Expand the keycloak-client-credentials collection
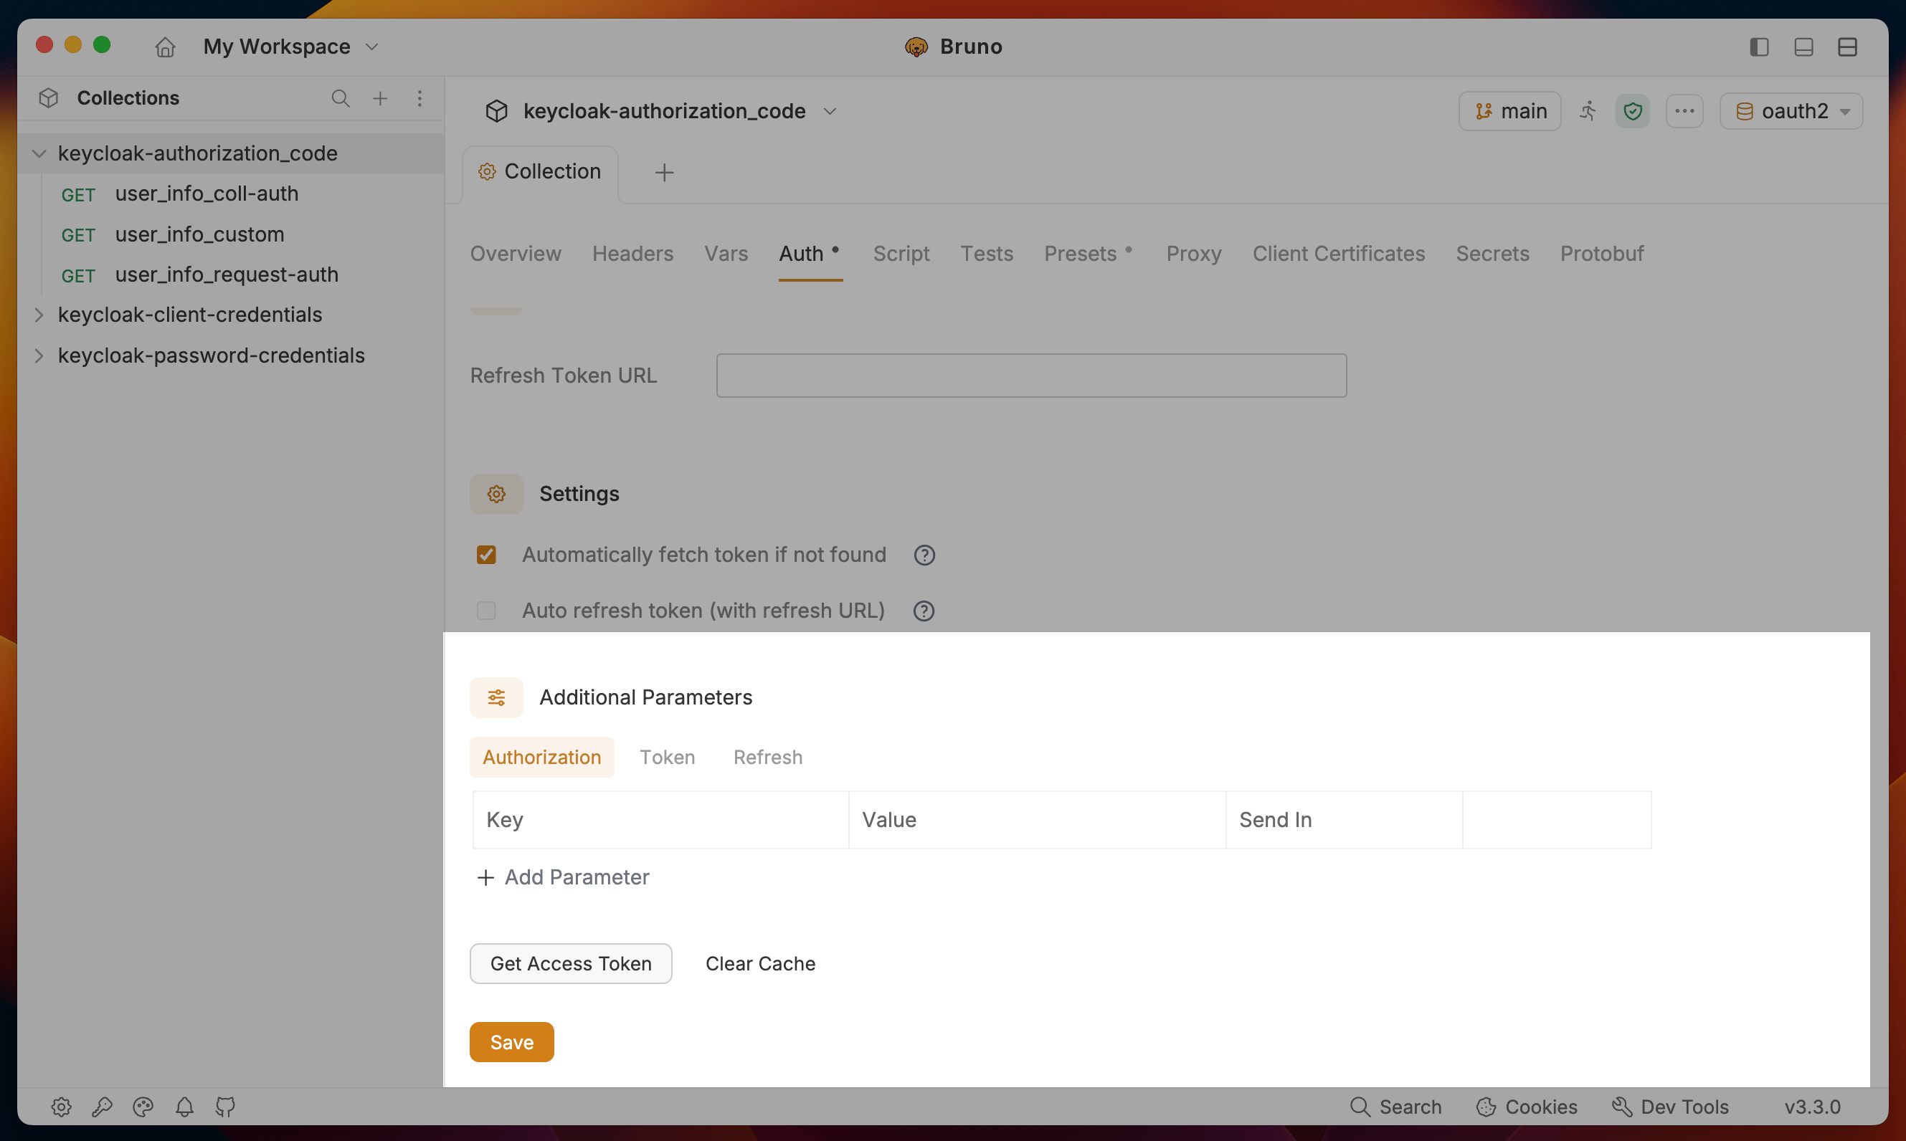The width and height of the screenshot is (1906, 1141). [39, 315]
